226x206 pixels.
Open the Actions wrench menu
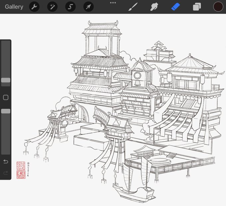point(34,7)
